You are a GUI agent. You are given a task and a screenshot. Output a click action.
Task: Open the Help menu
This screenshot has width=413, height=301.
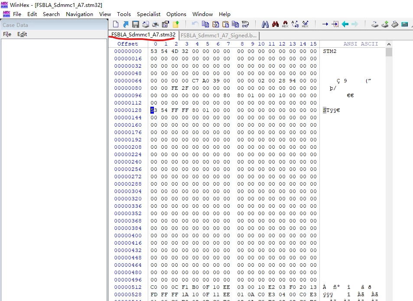[x=224, y=14]
